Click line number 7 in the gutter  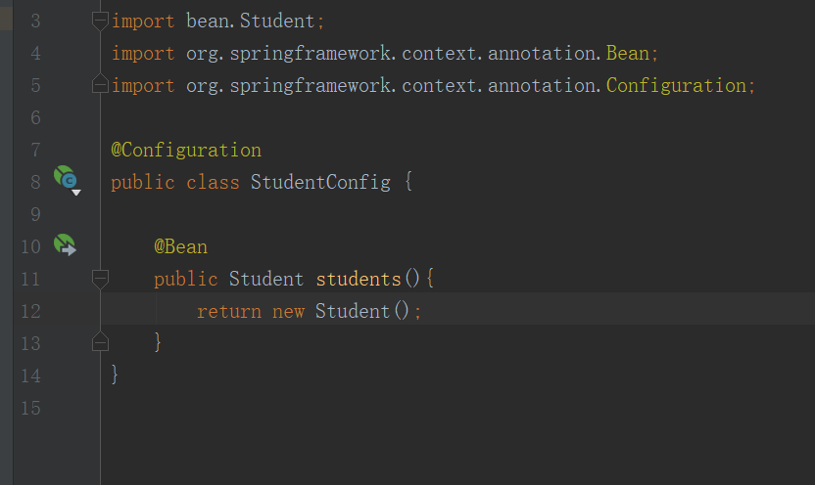(x=35, y=150)
